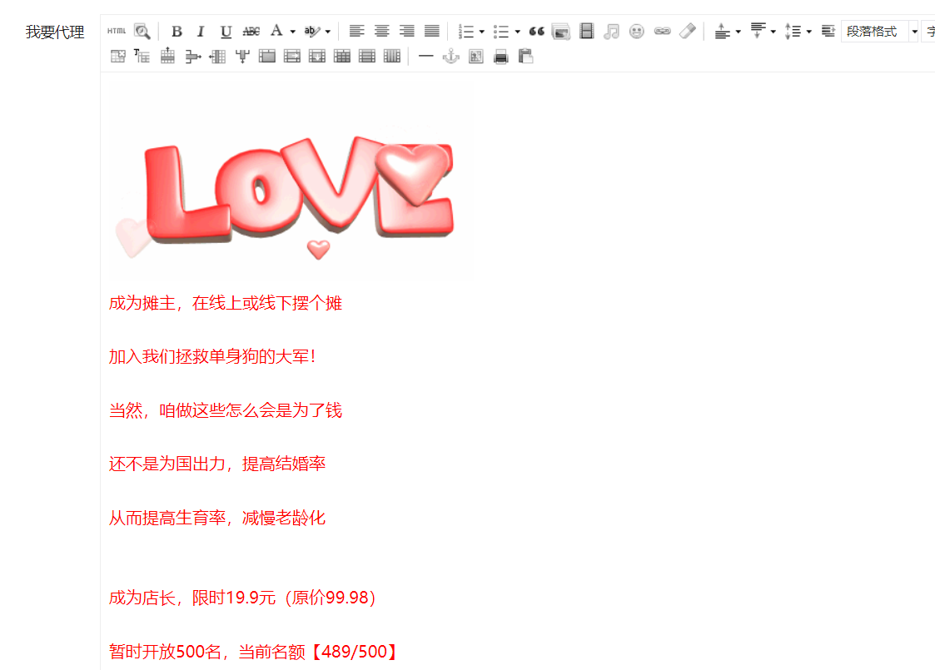
Task: Toggle italic text style
Action: coord(201,32)
